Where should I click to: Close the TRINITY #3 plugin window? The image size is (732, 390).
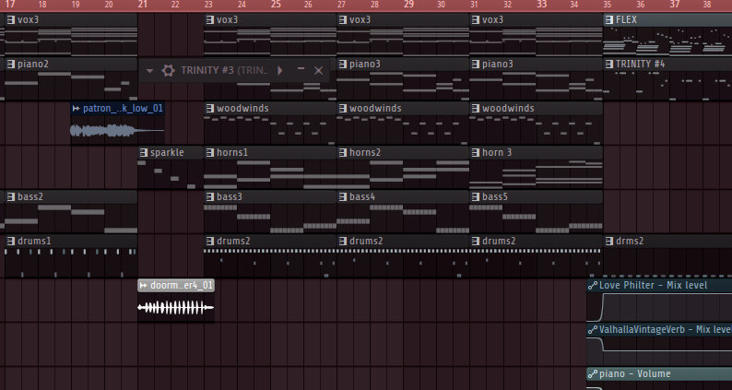point(318,70)
